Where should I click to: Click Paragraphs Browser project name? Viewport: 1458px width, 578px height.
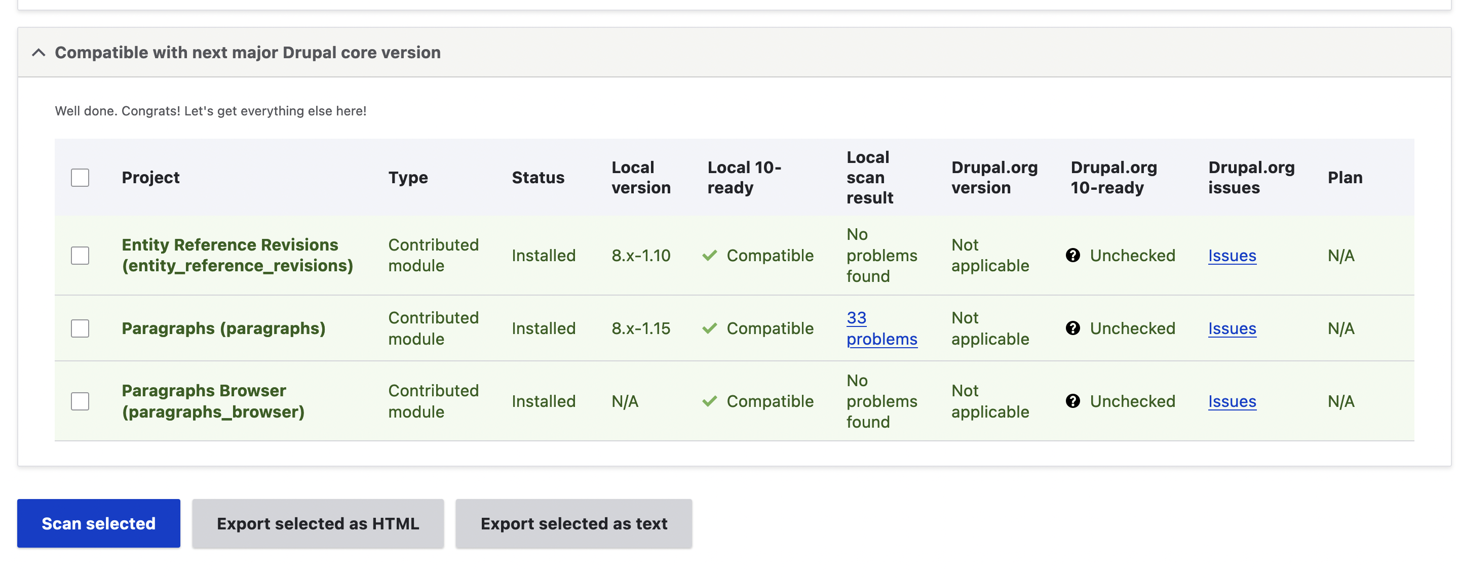click(x=213, y=401)
